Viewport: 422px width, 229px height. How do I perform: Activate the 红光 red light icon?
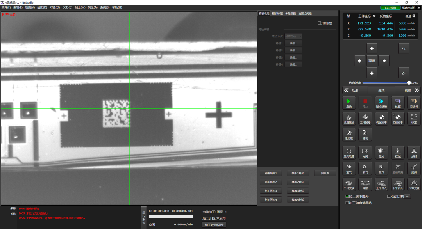(x=397, y=153)
